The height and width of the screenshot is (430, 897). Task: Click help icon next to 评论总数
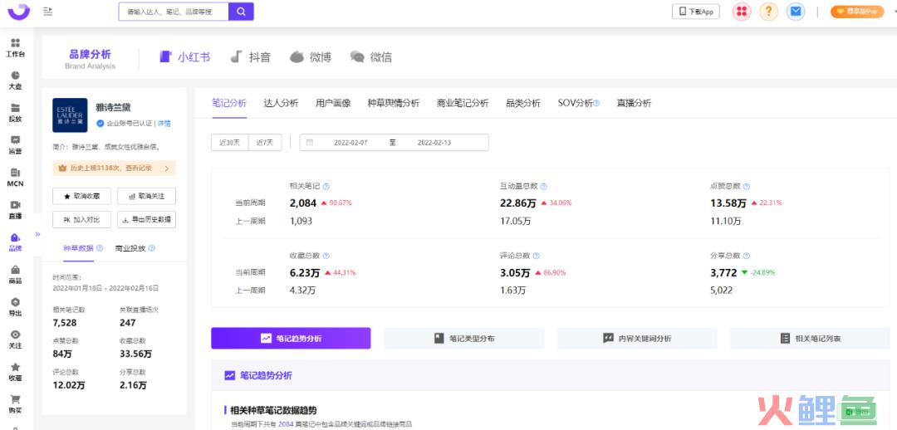coord(536,257)
